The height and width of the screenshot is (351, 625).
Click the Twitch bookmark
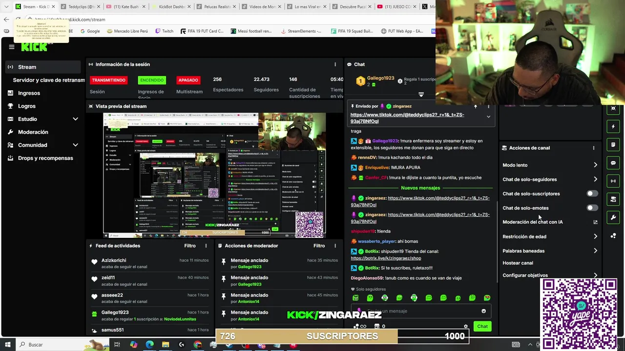pos(164,31)
